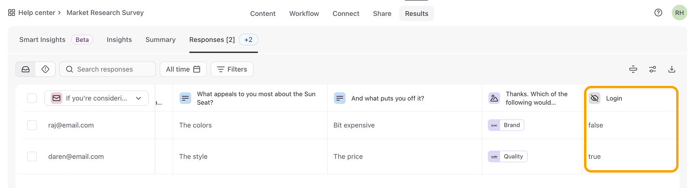The image size is (695, 188).
Task: Click 'What appeals to you most' column header
Action: [x=250, y=98]
